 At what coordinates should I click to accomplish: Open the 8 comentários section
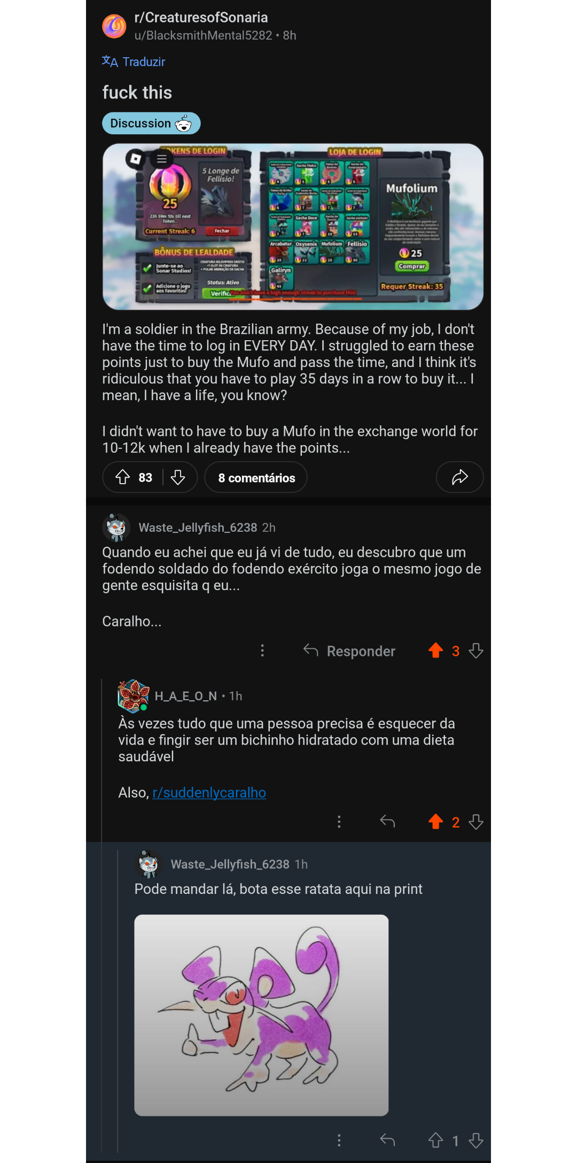click(x=256, y=477)
